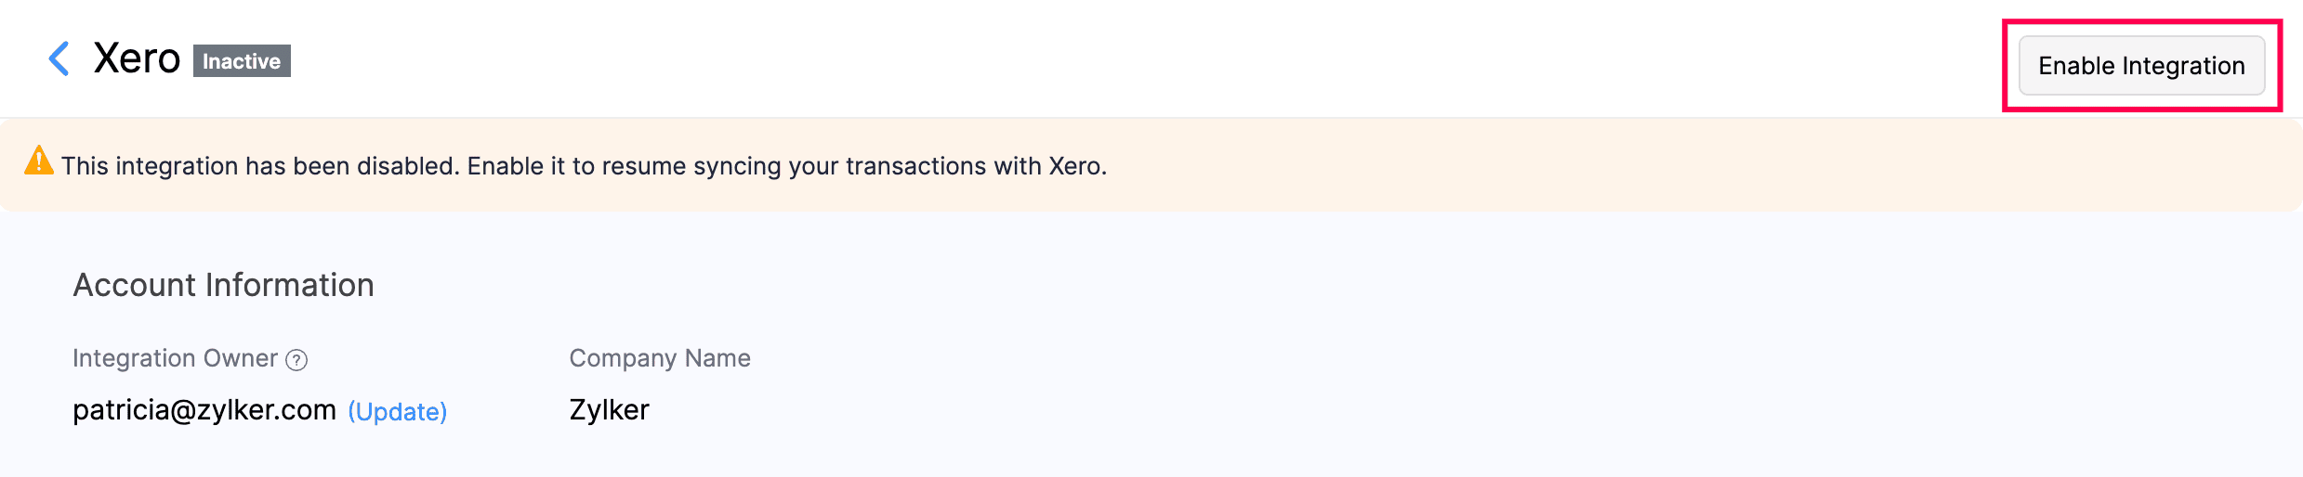This screenshot has width=2303, height=477.
Task: Click the Account Information heading
Action: pyautogui.click(x=223, y=285)
